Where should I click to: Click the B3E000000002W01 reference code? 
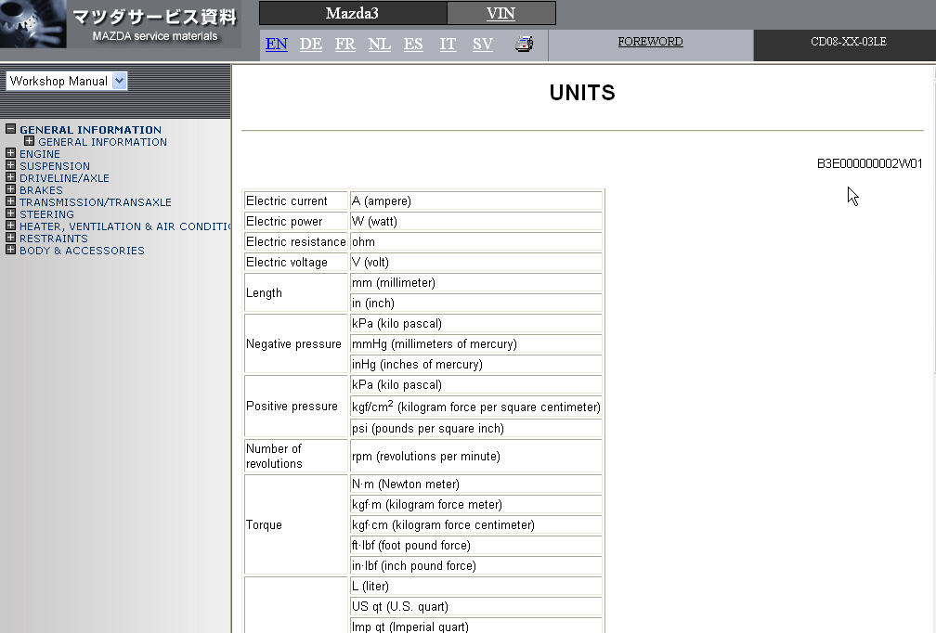[869, 163]
